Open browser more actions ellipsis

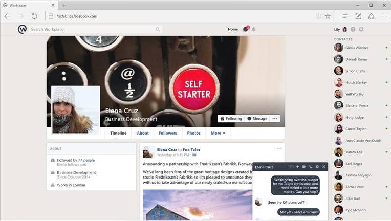point(384,16)
